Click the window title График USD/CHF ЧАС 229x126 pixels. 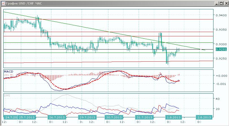24,3
